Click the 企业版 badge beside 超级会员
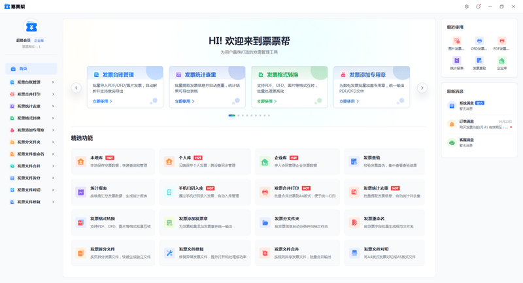The image size is (523, 283). tap(39, 41)
